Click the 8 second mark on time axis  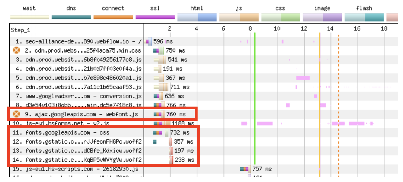click(250, 28)
